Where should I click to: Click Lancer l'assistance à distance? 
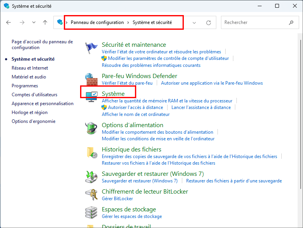click(201, 107)
